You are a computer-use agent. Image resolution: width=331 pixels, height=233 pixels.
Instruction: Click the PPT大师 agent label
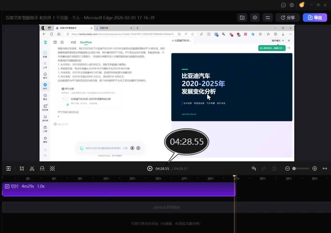(x=68, y=89)
